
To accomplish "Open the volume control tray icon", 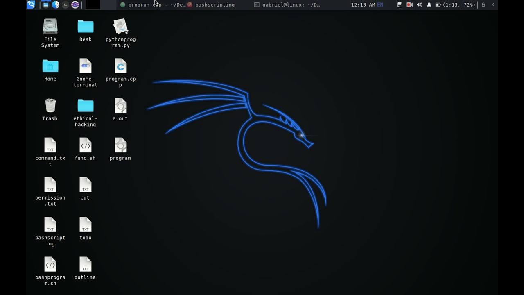I will (x=419, y=5).
